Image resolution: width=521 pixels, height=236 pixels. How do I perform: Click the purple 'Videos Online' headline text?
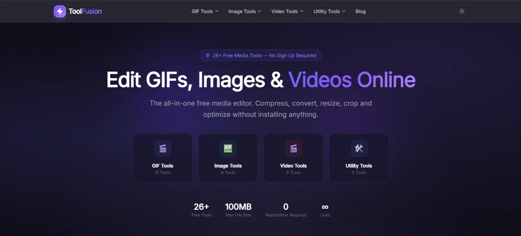coord(352,80)
